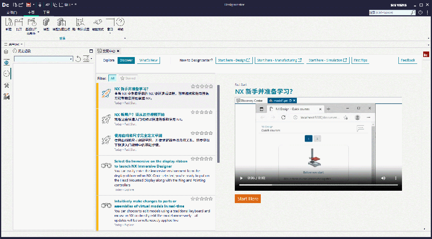This screenshot has width=432, height=239.
Task: Mute the video with the speaker icon
Action: pyautogui.click(x=383, y=178)
